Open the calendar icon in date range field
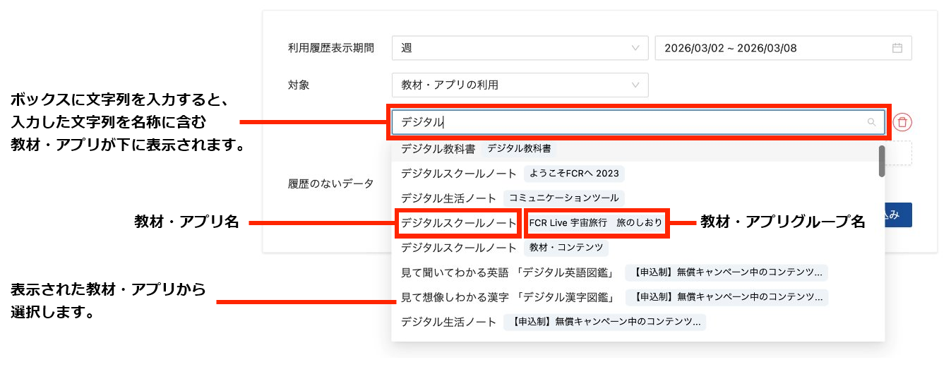The image size is (951, 367). pyautogui.click(x=897, y=48)
